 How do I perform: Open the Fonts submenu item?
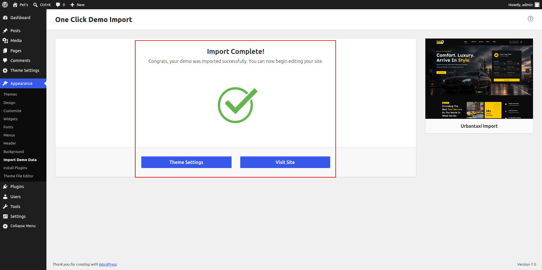pyautogui.click(x=8, y=127)
